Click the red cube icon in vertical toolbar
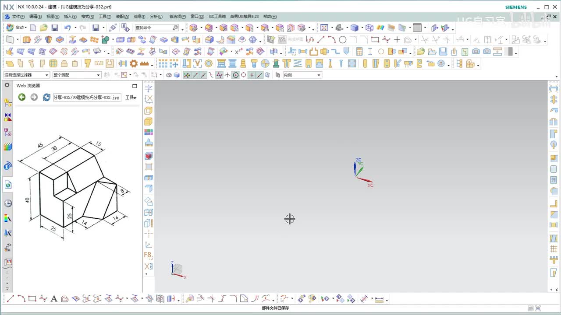Viewport: 561px width, 315px height. point(149,155)
